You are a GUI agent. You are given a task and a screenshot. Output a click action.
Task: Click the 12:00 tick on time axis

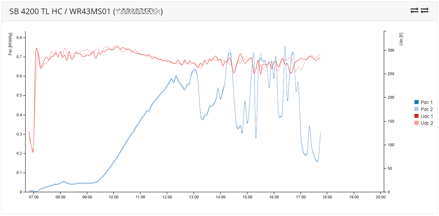pos(167,197)
